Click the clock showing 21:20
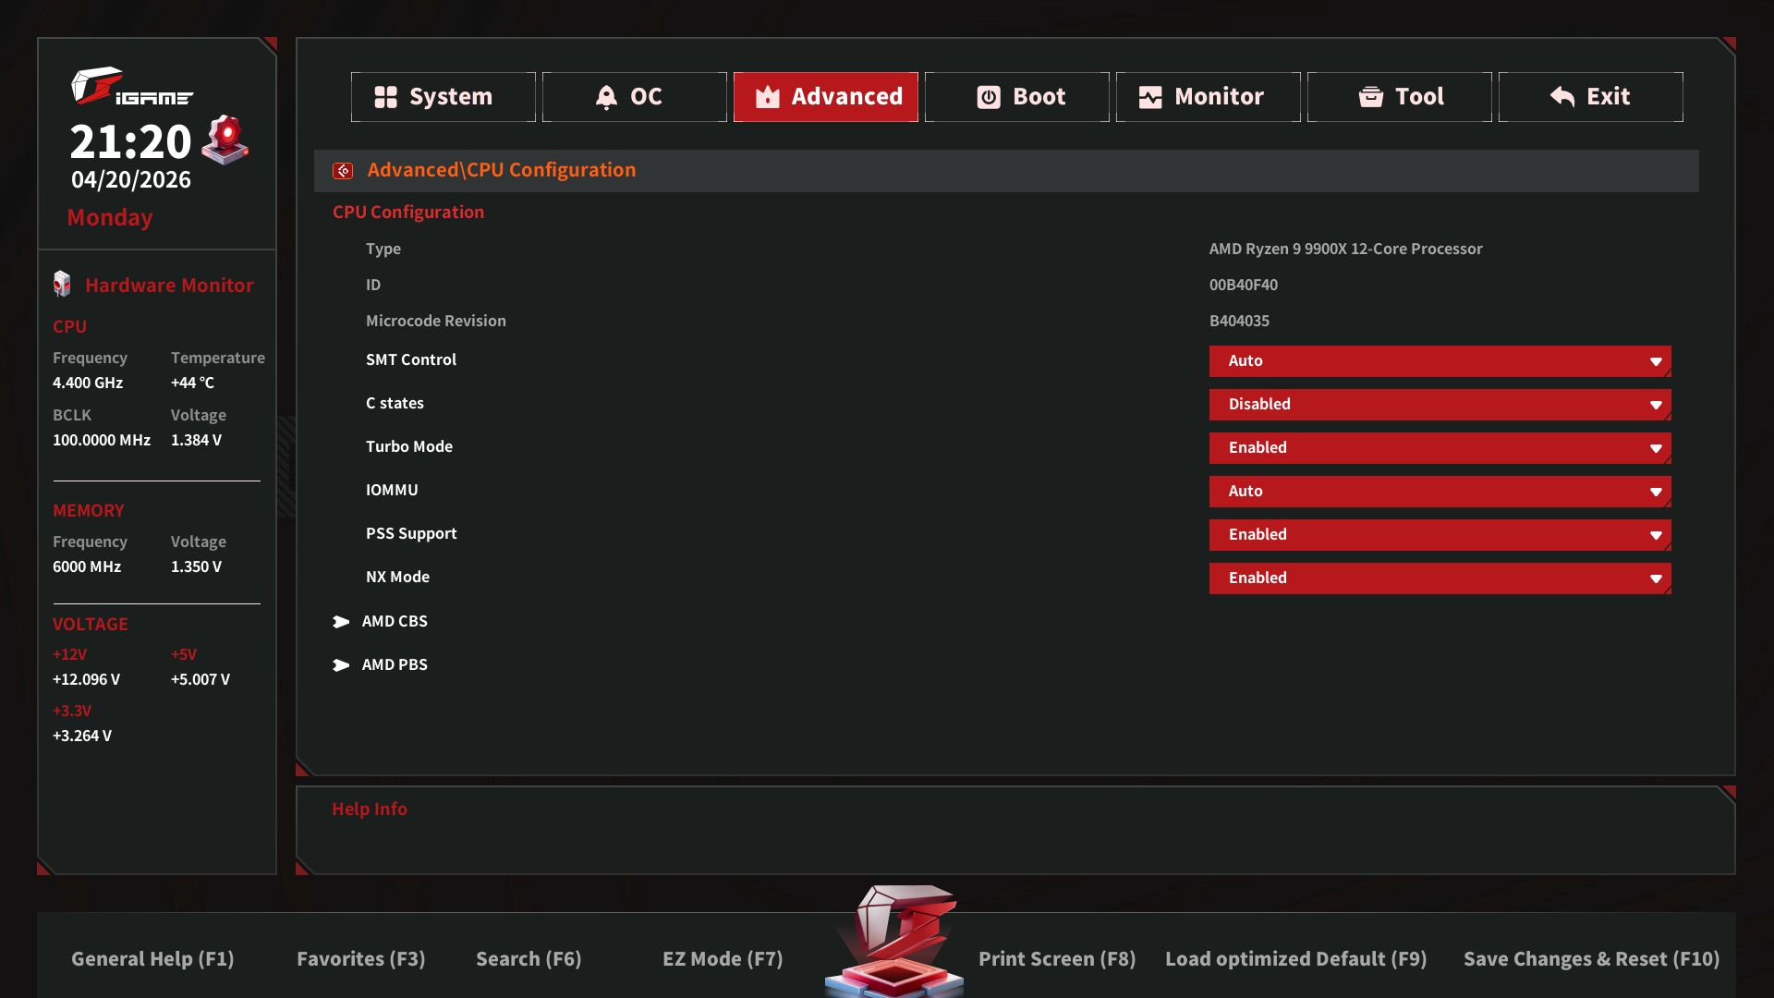The width and height of the screenshot is (1774, 998). coord(130,142)
